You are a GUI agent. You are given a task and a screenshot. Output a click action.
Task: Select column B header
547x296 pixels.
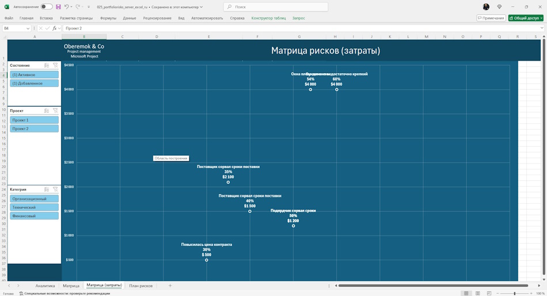pos(84,37)
